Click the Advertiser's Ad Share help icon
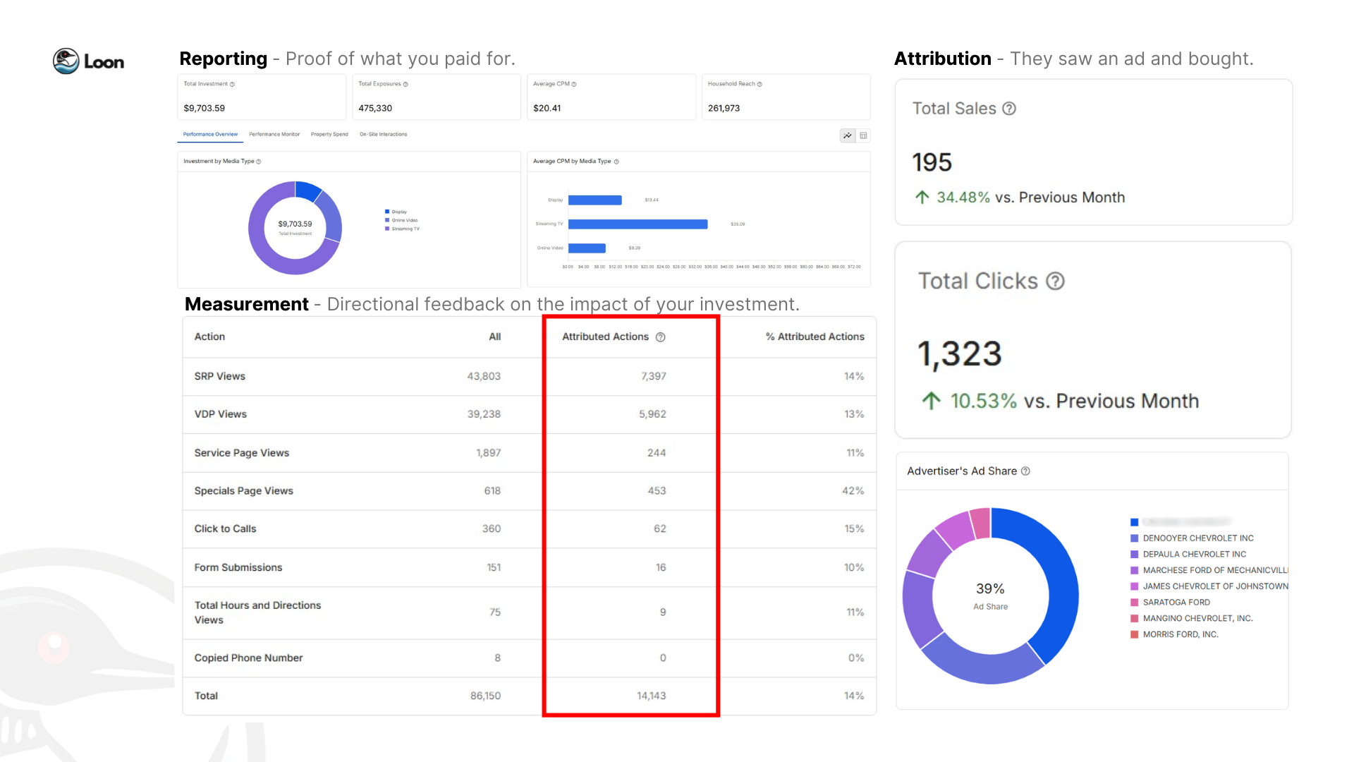 pyautogui.click(x=1025, y=471)
